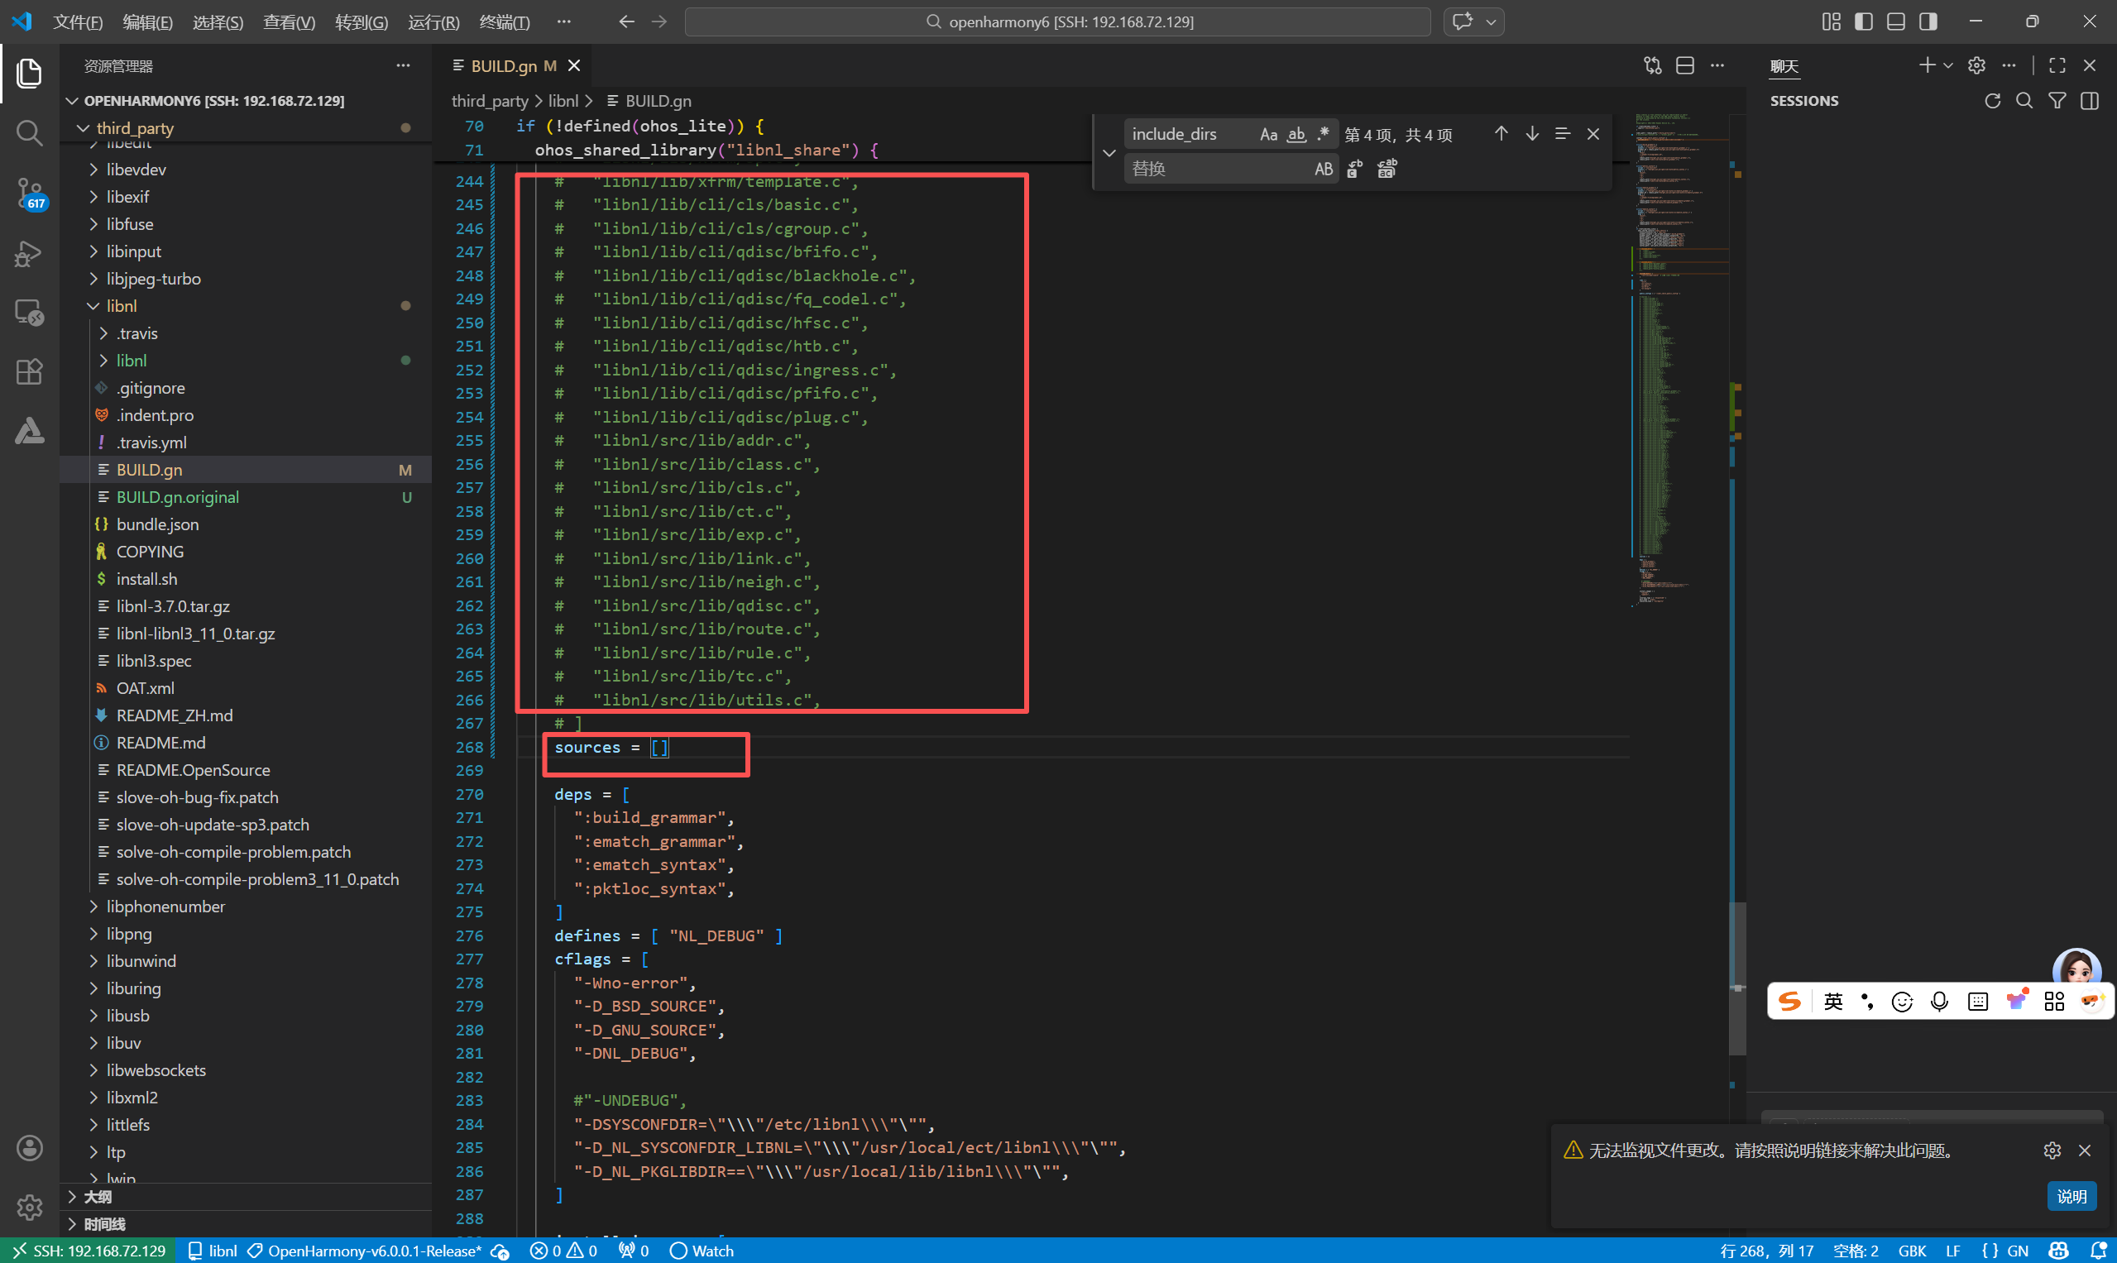The height and width of the screenshot is (1263, 2117).
Task: Toggle Match Whole Word option
Action: coord(1296,135)
